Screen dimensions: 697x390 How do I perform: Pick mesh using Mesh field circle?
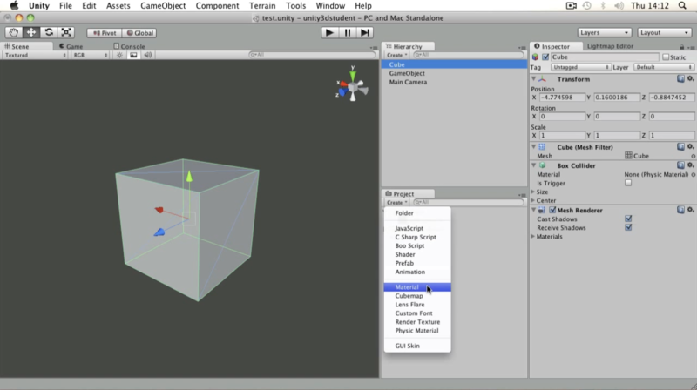[x=693, y=157]
